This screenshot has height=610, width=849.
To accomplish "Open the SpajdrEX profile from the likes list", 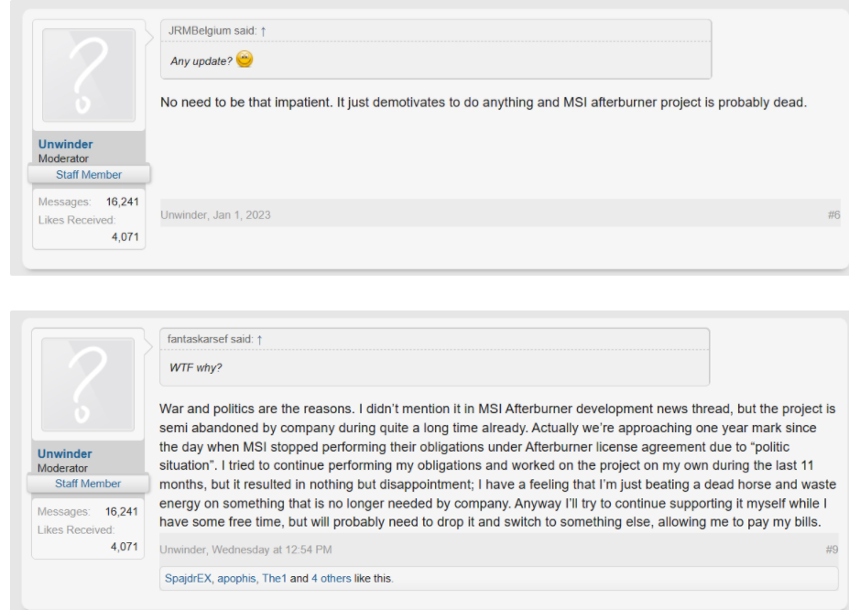I will coord(188,578).
